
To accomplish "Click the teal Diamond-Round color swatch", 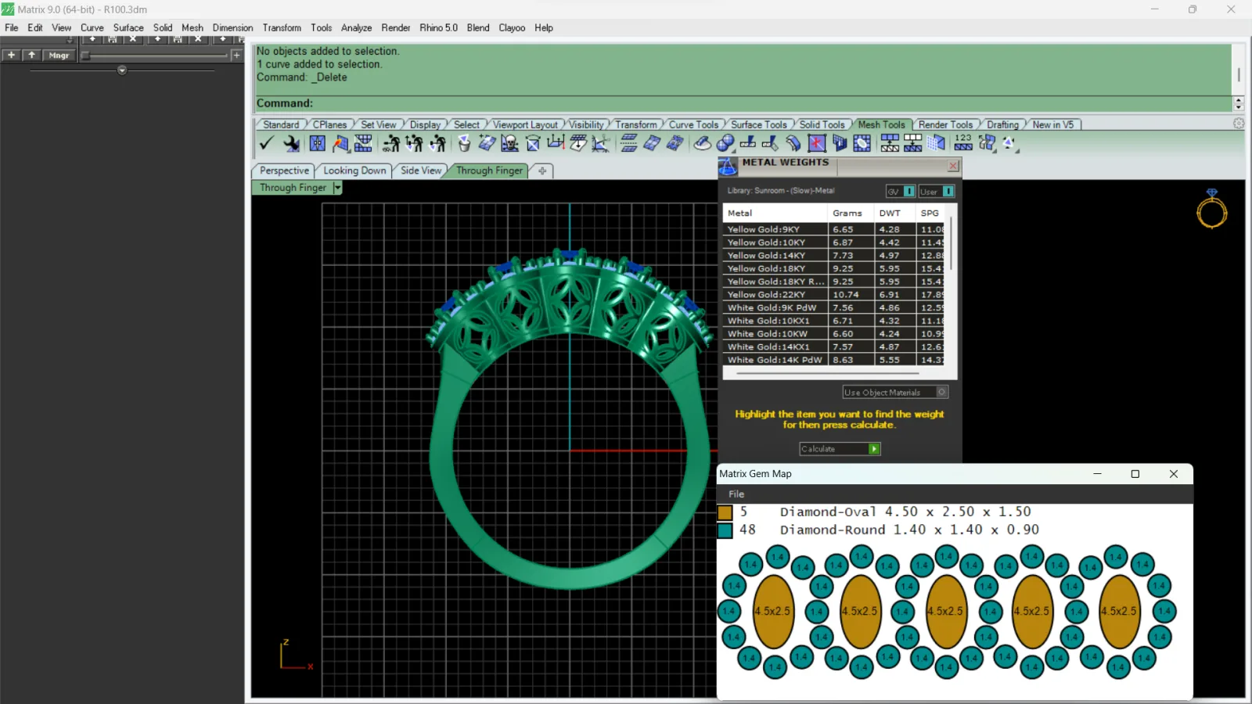I will pos(725,530).
